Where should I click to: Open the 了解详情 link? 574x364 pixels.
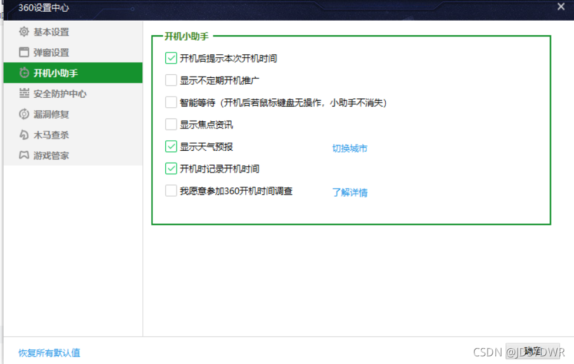coord(349,193)
